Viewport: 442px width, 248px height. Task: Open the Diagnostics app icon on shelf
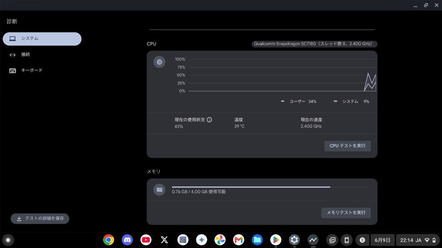(x=313, y=240)
